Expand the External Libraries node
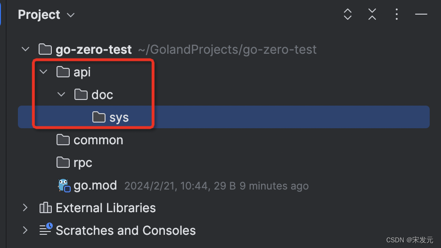This screenshot has width=441, height=248. pos(26,208)
